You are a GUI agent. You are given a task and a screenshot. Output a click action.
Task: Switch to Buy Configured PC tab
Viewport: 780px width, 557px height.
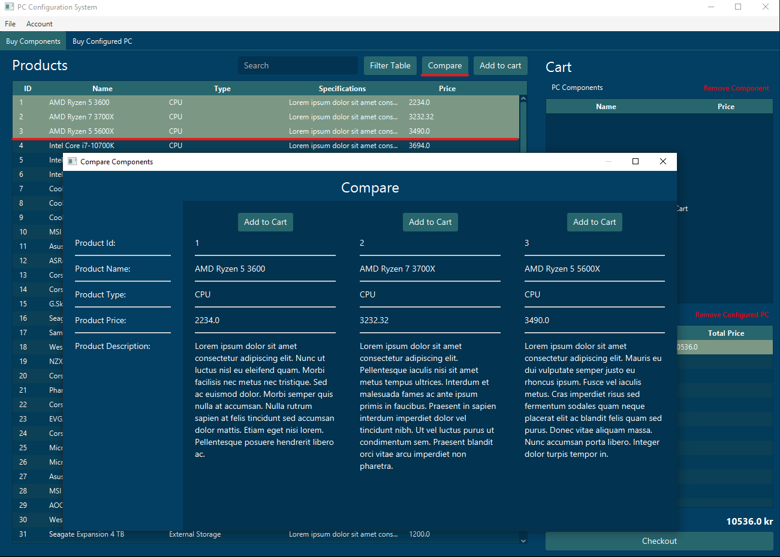(103, 41)
